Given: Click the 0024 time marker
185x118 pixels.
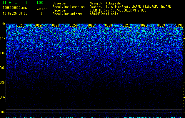Looking at the screenshot, I should (73, 25).
